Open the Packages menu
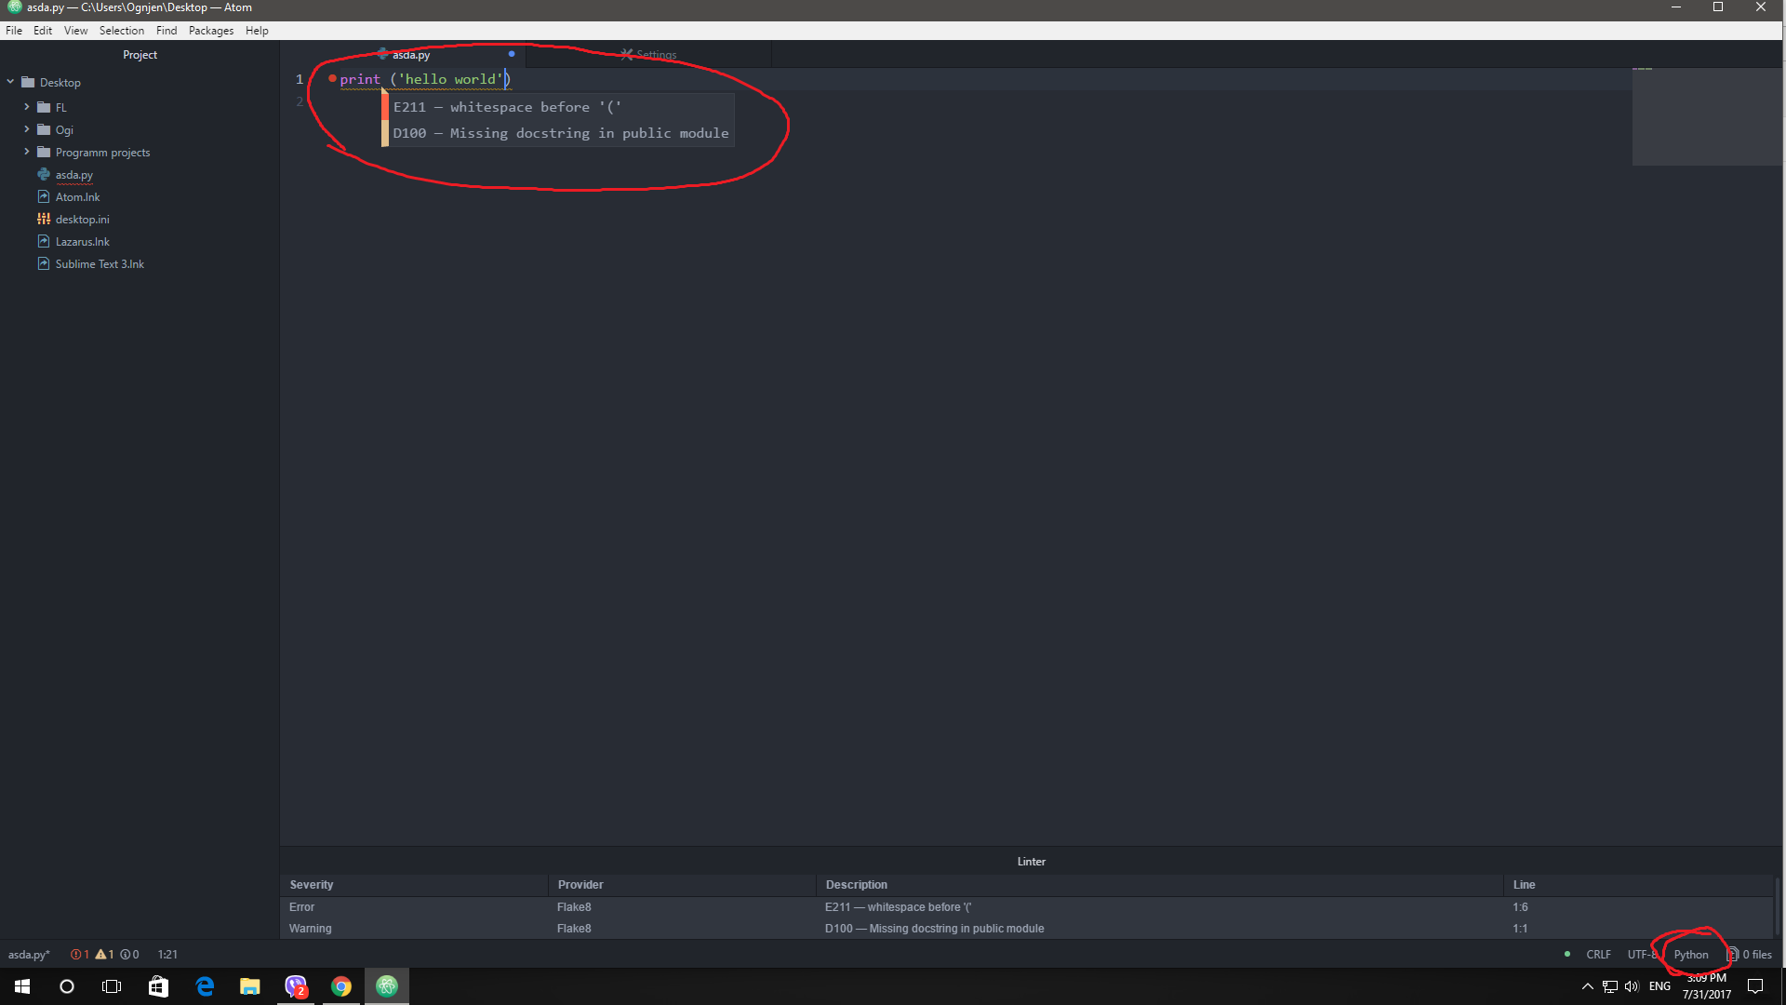This screenshot has width=1786, height=1005. click(x=211, y=30)
